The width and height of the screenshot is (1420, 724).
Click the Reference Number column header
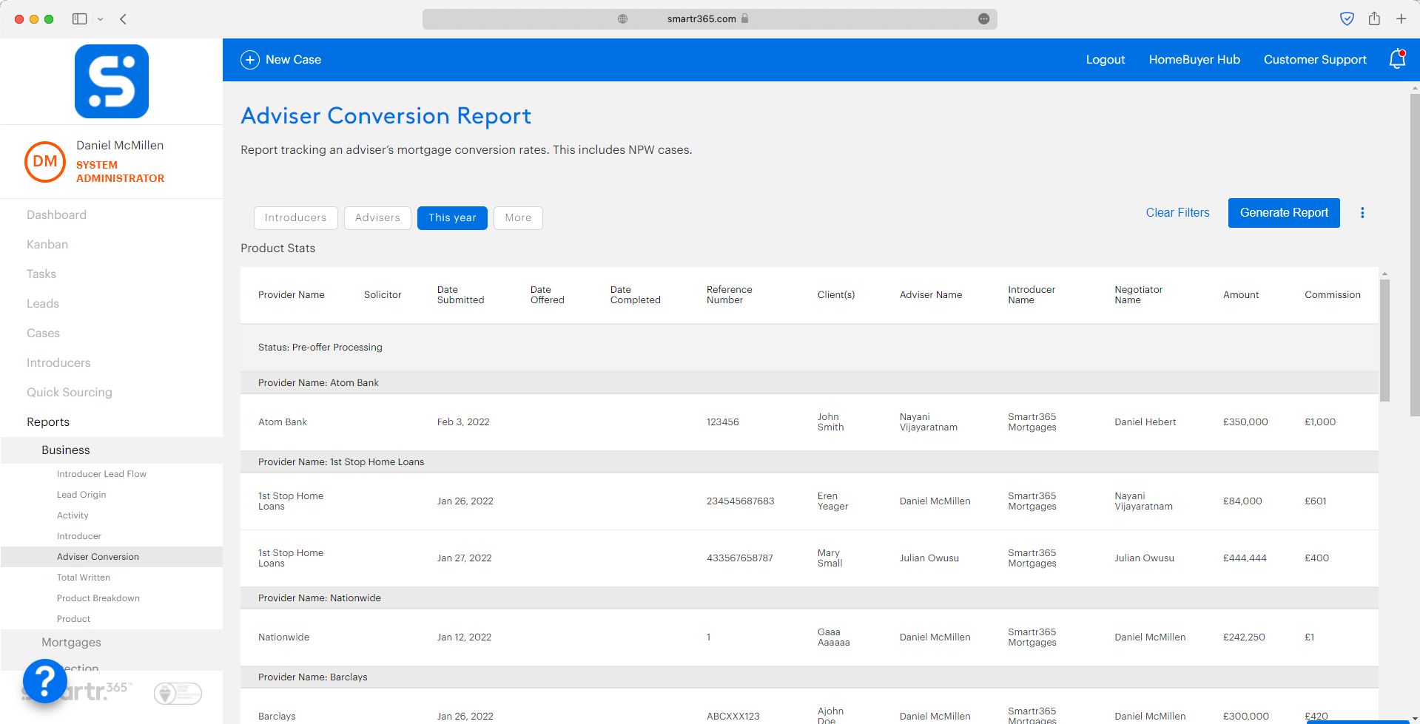tap(729, 295)
